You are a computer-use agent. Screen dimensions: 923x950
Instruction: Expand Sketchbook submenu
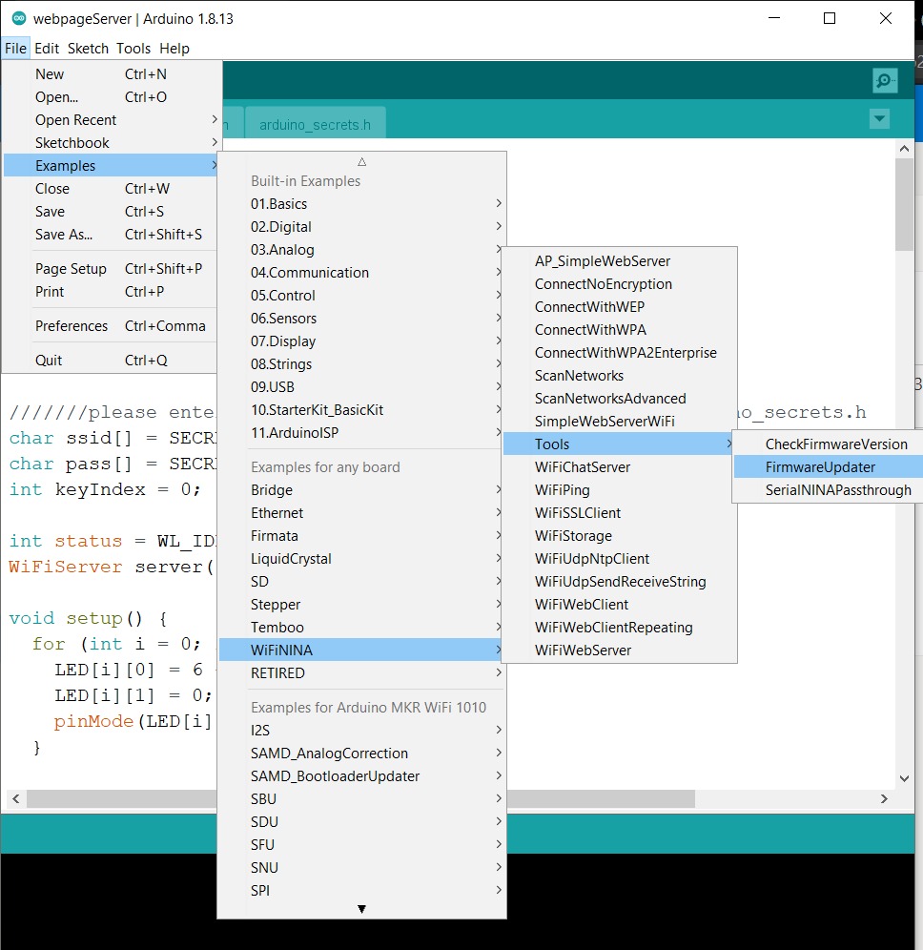tap(111, 143)
